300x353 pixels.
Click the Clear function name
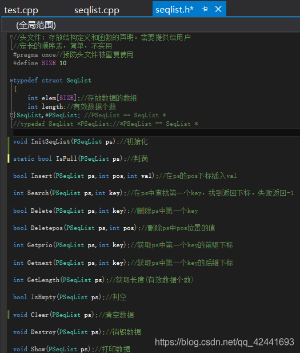(39, 315)
